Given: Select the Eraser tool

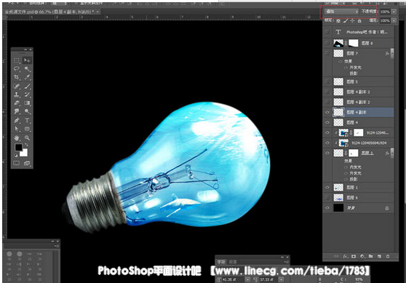Looking at the screenshot, I should (17, 103).
